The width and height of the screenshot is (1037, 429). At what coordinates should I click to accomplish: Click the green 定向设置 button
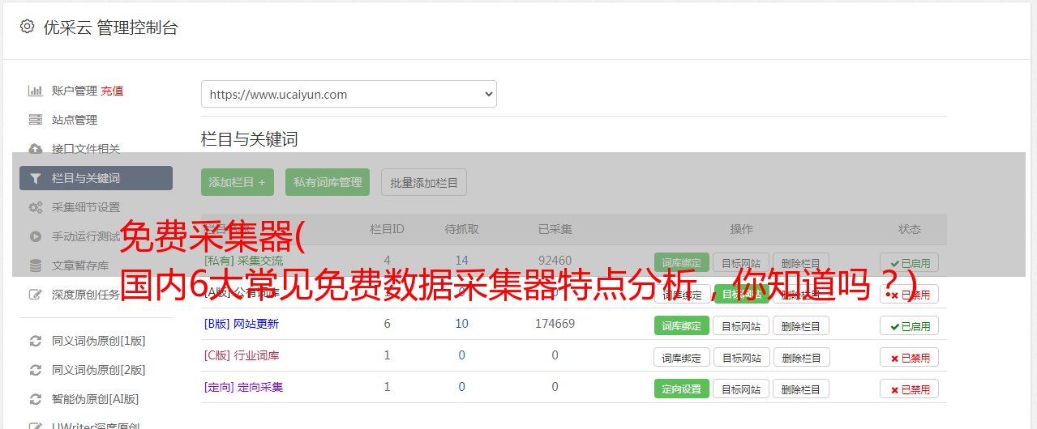pos(681,389)
